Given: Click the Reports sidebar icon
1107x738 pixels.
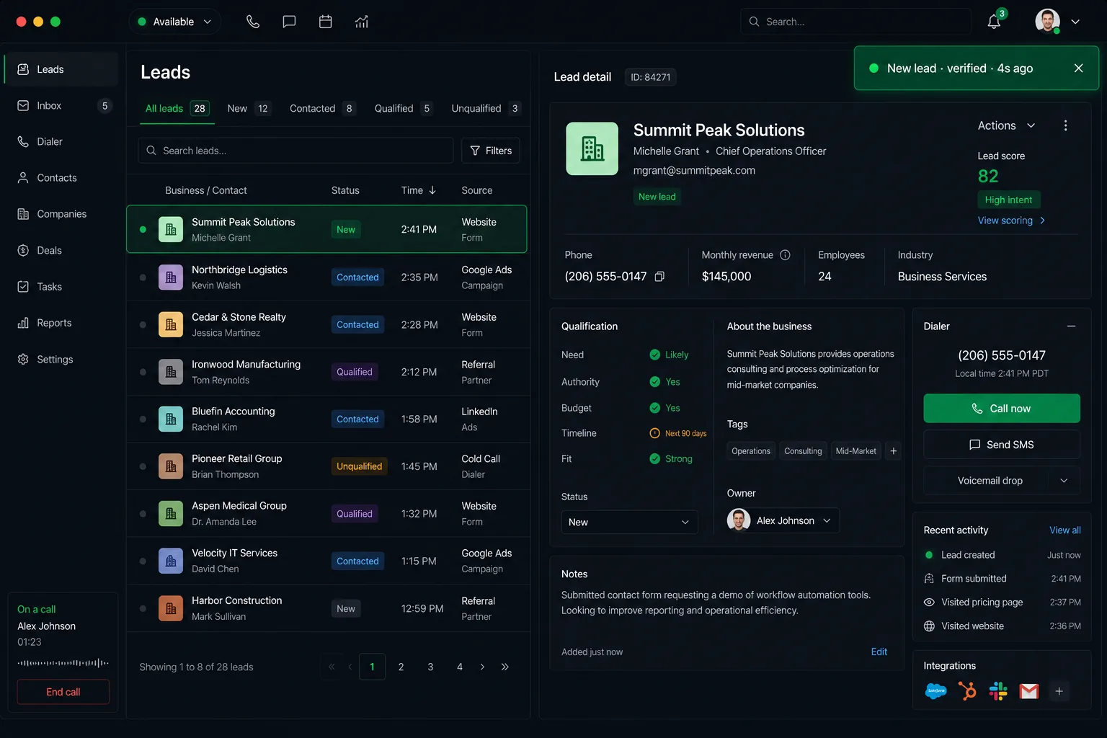Looking at the screenshot, I should (23, 323).
